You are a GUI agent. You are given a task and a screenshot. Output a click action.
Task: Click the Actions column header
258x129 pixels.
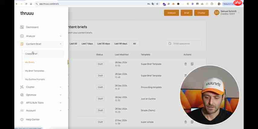click(x=187, y=55)
